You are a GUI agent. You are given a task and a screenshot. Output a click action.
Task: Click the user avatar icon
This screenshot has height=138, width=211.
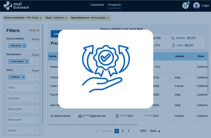[196, 6]
